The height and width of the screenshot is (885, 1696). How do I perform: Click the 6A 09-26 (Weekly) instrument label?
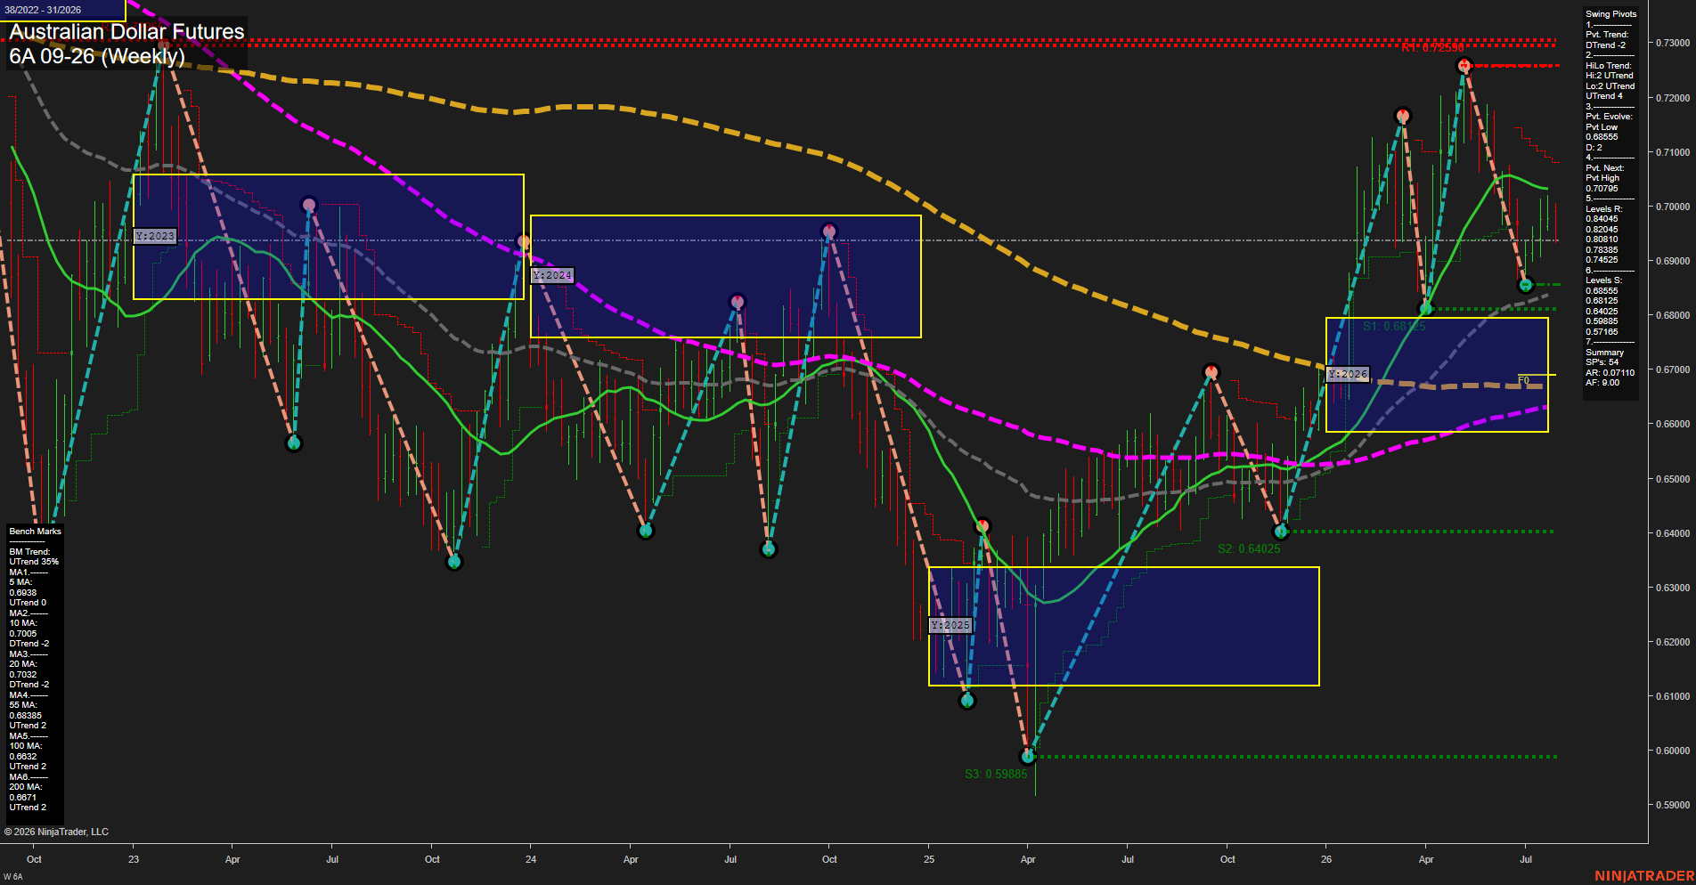click(x=97, y=57)
